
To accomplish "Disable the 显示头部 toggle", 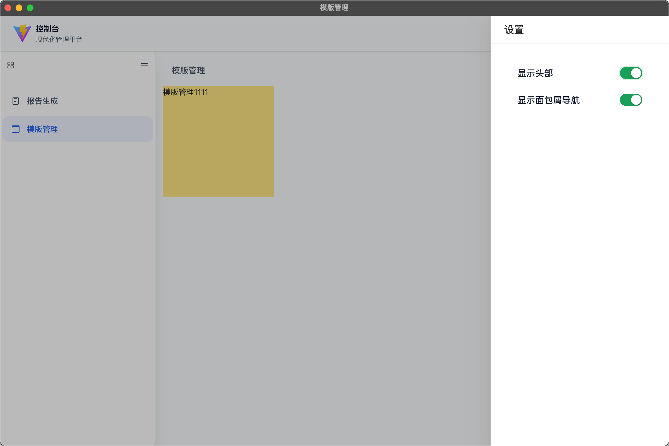I will 631,73.
